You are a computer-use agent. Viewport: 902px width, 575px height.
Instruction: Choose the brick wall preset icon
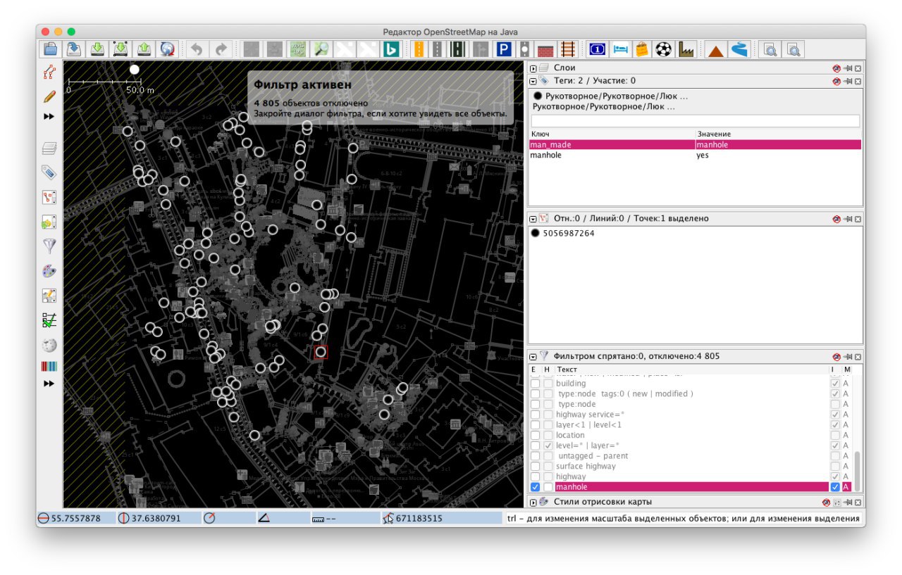[545, 49]
